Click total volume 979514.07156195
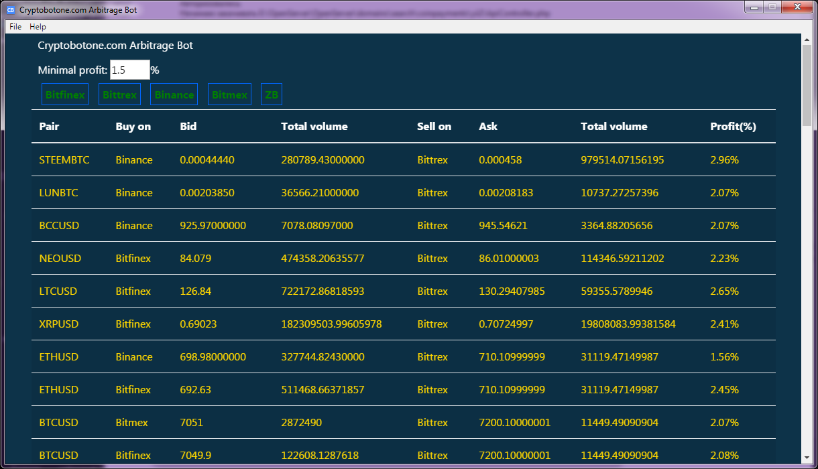This screenshot has width=818, height=469. [623, 160]
